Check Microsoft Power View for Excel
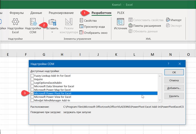This screenshot has height=134, width=196. [32, 97]
